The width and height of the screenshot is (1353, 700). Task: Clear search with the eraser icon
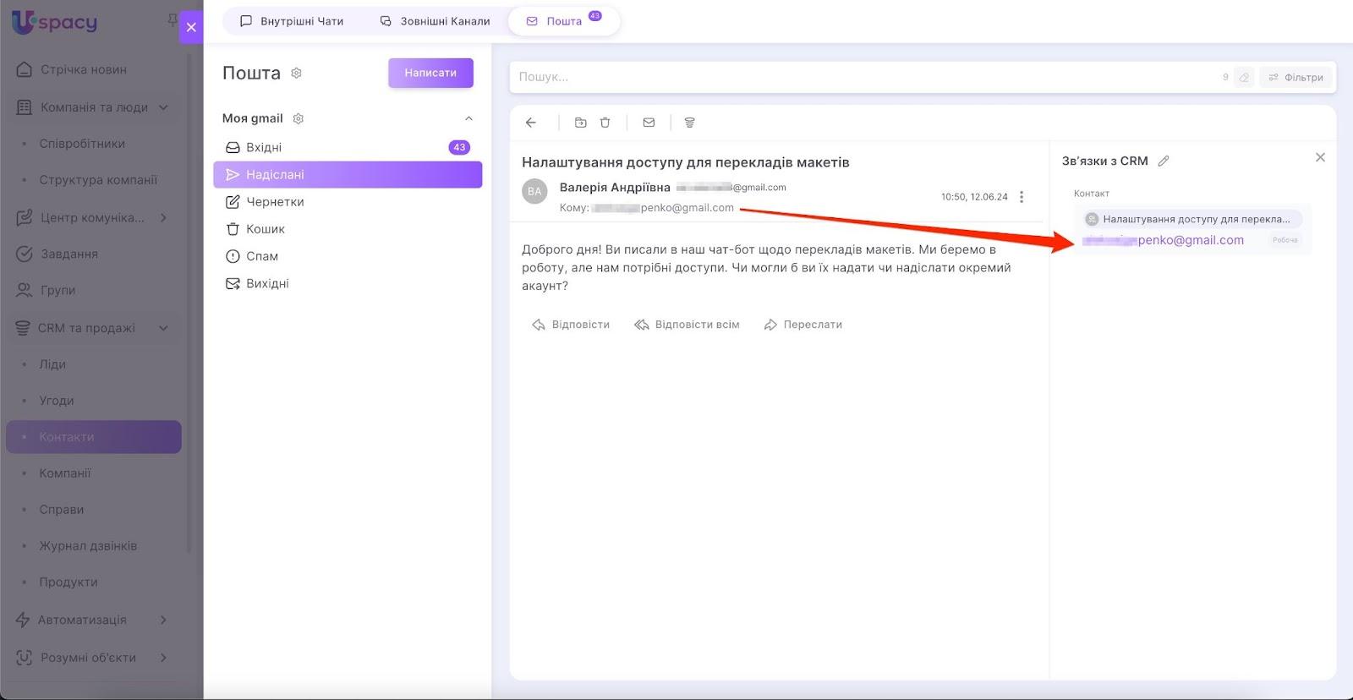(1244, 77)
